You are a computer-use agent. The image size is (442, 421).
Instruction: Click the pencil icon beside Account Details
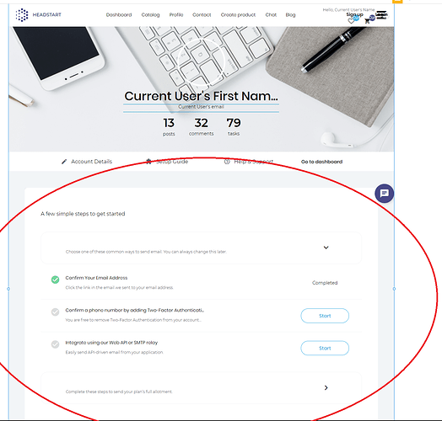[x=64, y=162]
